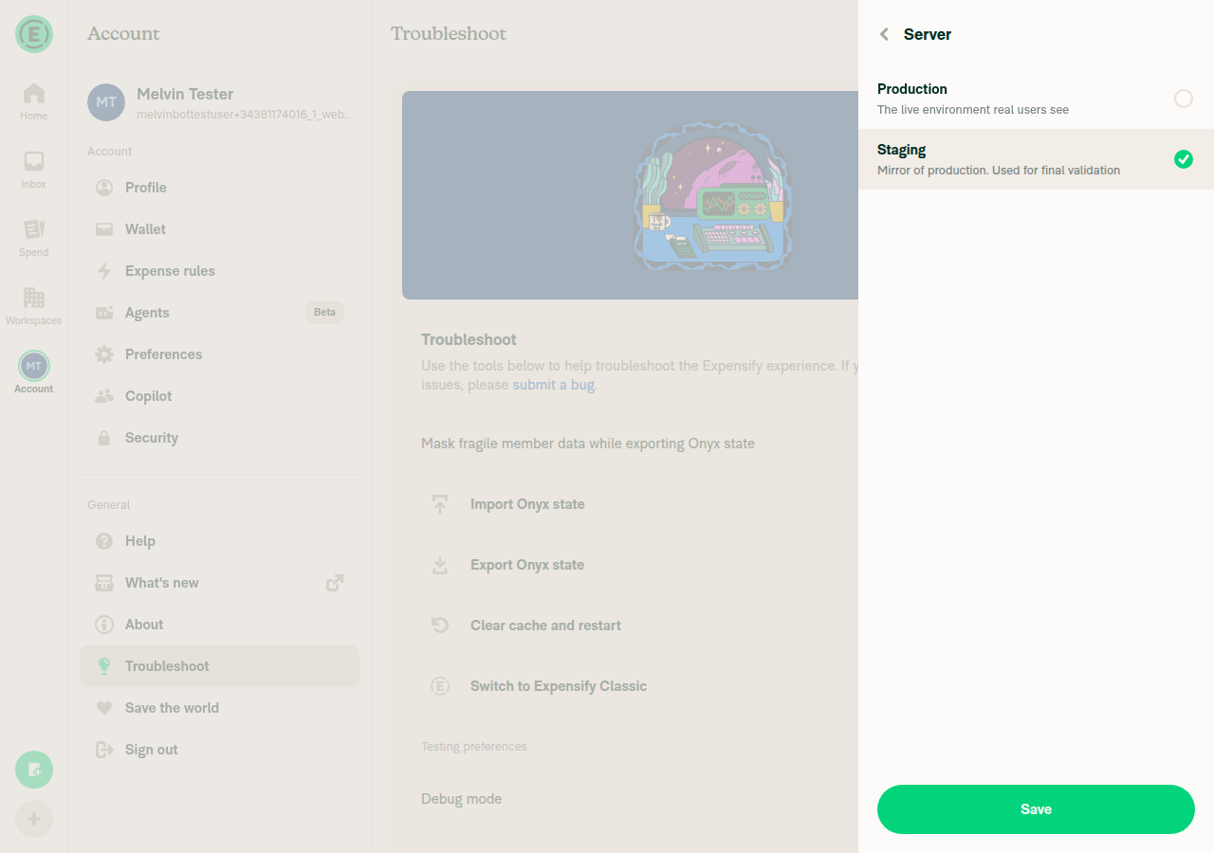This screenshot has width=1214, height=853.
Task: Click the import arrow icon for Import Onyx state
Action: click(440, 504)
